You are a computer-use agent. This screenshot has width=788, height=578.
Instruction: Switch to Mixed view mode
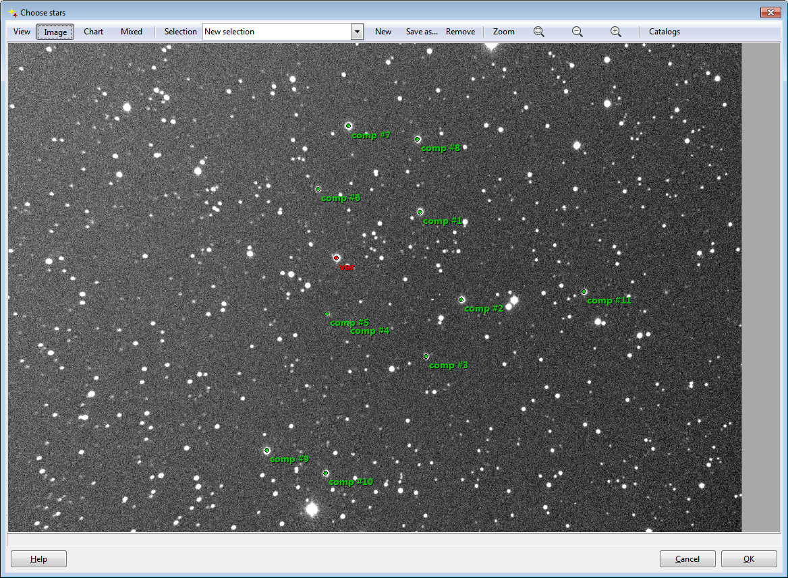pos(132,32)
